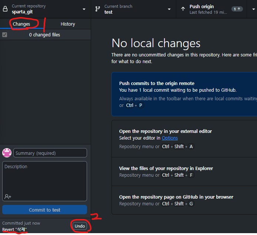Click the branch icon beside Current branch
Image resolution: width=257 pixels, height=235 pixels.
click(98, 9)
